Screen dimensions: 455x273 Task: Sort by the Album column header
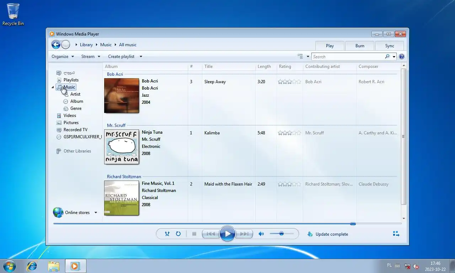[x=145, y=66]
